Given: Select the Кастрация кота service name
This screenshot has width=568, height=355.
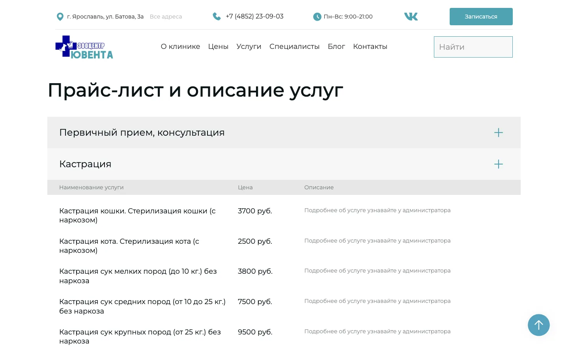Looking at the screenshot, I should coord(129,246).
